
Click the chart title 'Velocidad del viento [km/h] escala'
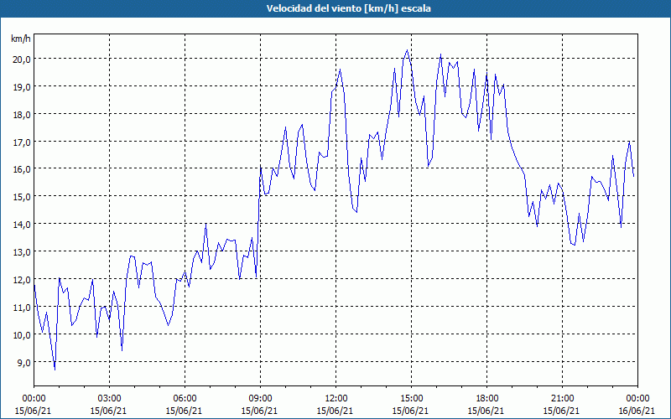[348, 8]
